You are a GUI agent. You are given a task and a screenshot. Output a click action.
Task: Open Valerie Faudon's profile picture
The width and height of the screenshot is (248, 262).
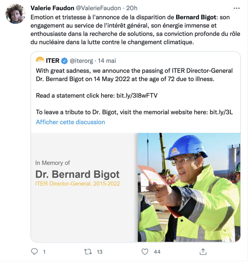(x=15, y=14)
